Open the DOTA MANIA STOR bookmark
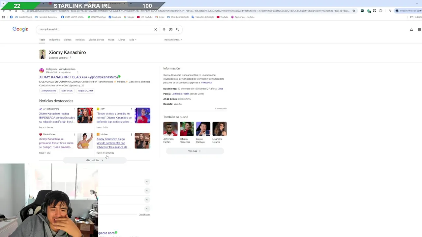The height and width of the screenshot is (237, 422). (x=73, y=17)
